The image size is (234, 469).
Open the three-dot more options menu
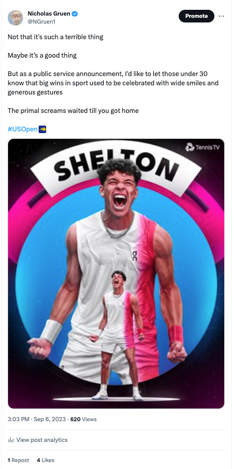(221, 16)
